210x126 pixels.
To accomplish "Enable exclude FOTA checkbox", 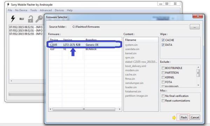I will 163,82.
